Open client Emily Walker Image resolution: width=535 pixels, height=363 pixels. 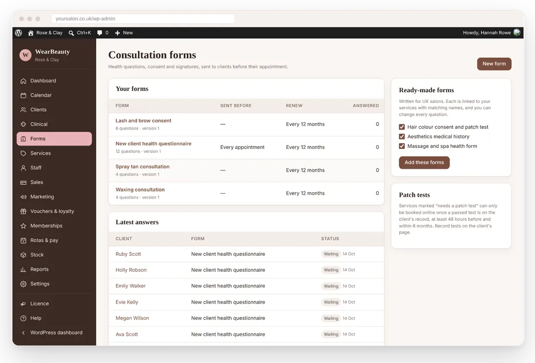coord(130,286)
